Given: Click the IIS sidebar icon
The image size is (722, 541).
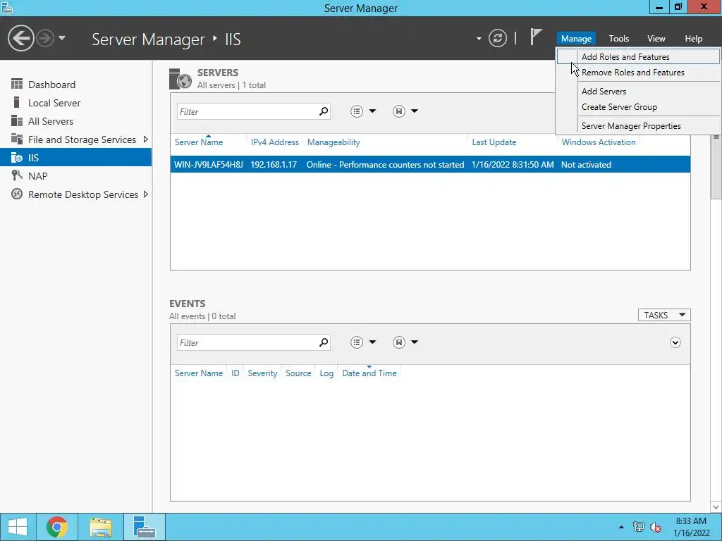Looking at the screenshot, I should [17, 157].
